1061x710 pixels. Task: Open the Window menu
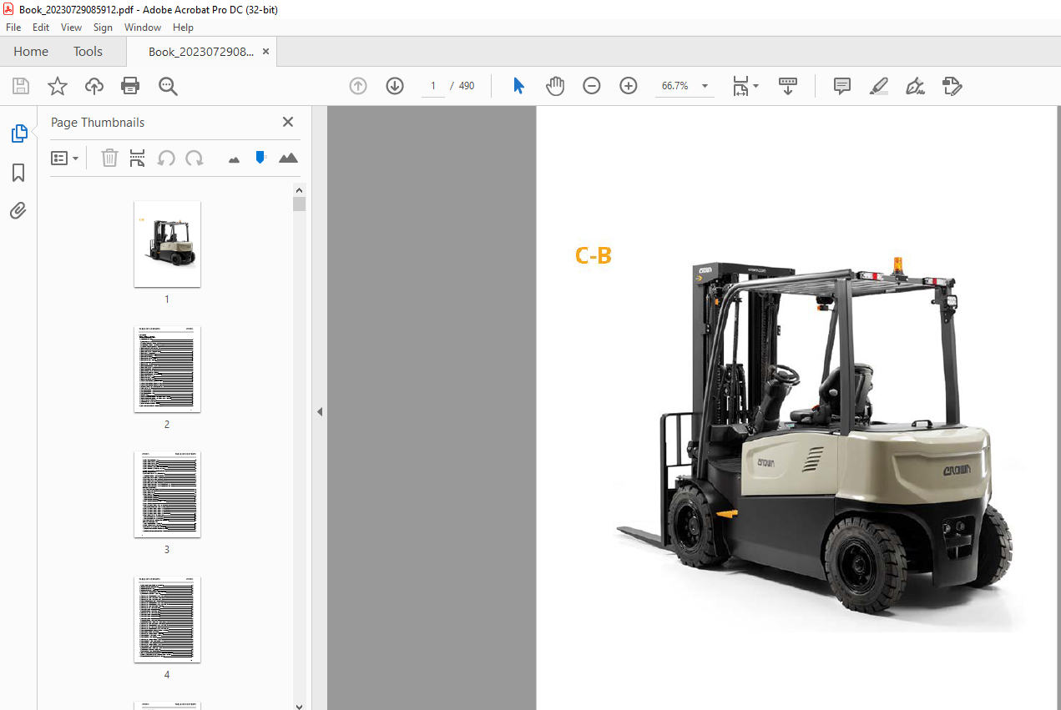coord(143,28)
